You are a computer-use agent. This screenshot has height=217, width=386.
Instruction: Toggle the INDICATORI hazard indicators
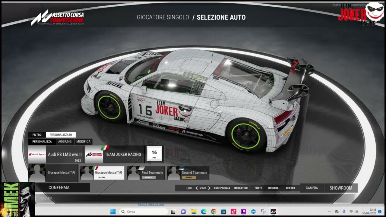click(241, 188)
